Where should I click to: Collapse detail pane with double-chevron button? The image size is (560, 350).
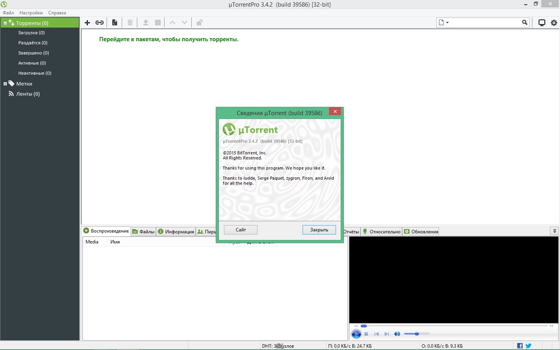[x=555, y=231]
